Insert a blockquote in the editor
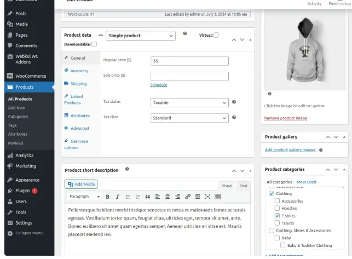The width and height of the screenshot is (352, 259). tap(148, 197)
